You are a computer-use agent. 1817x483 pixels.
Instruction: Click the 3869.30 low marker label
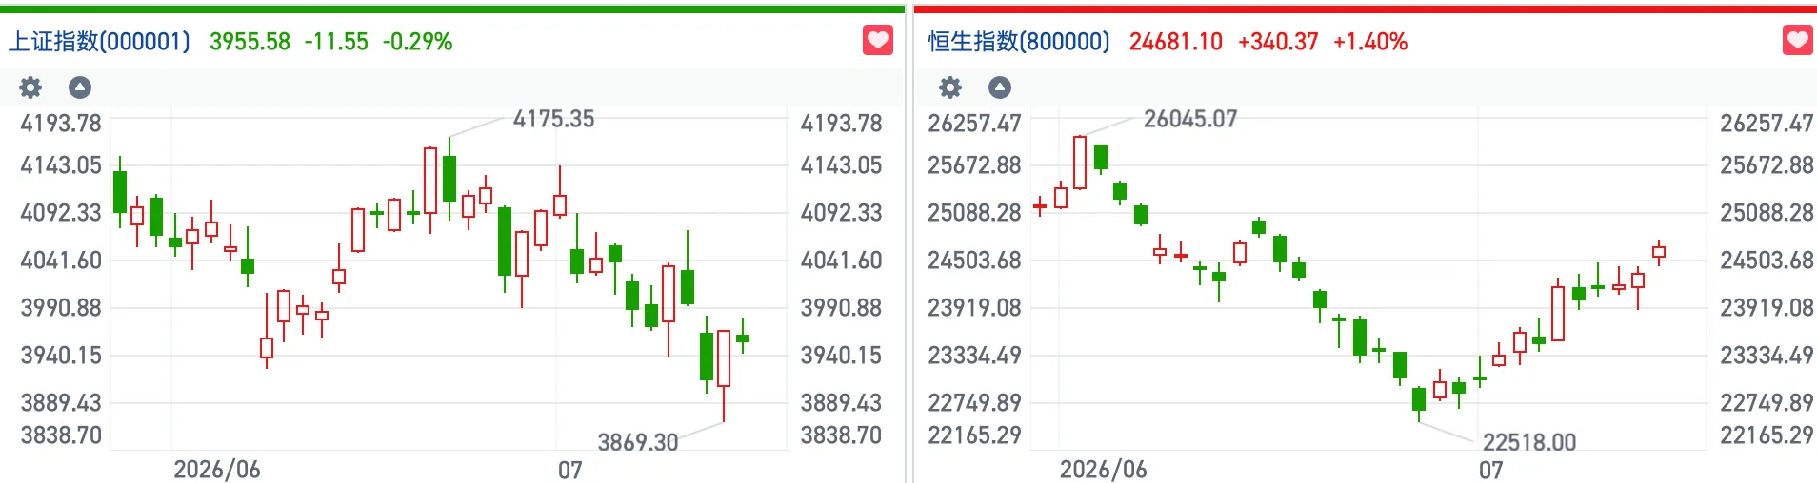pyautogui.click(x=637, y=442)
